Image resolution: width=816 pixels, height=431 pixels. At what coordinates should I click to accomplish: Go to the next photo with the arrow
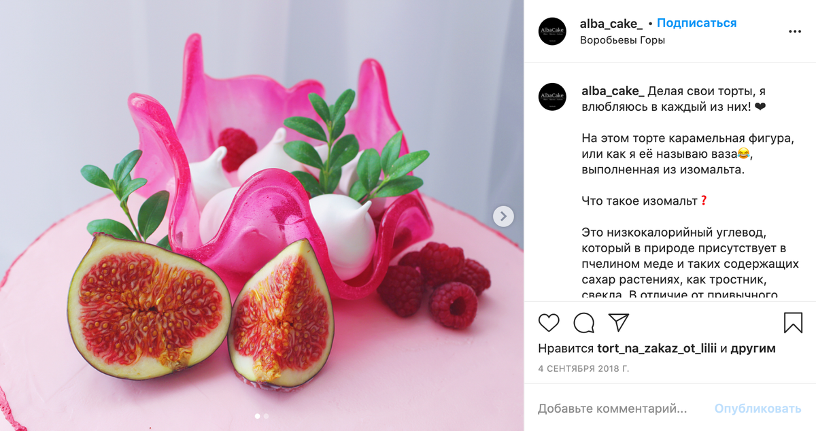(x=503, y=217)
